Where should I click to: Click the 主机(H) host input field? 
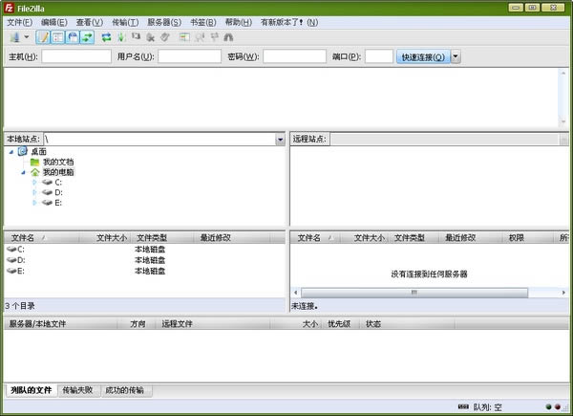pos(76,56)
